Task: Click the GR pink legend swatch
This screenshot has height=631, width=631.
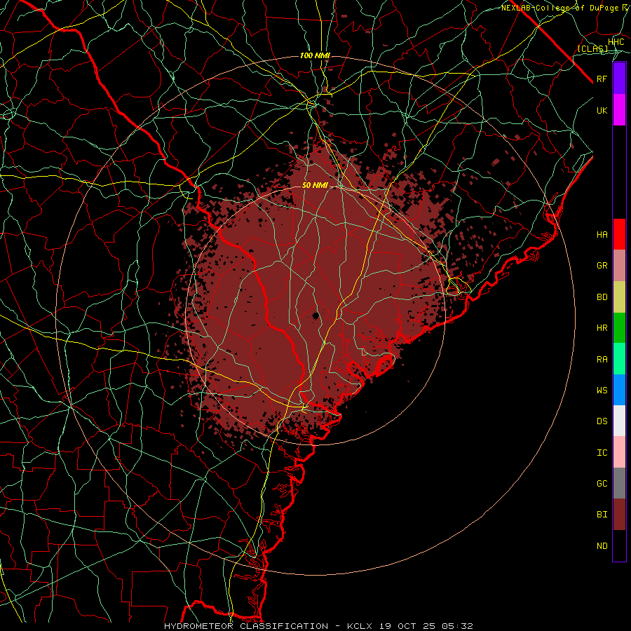Action: click(x=619, y=266)
